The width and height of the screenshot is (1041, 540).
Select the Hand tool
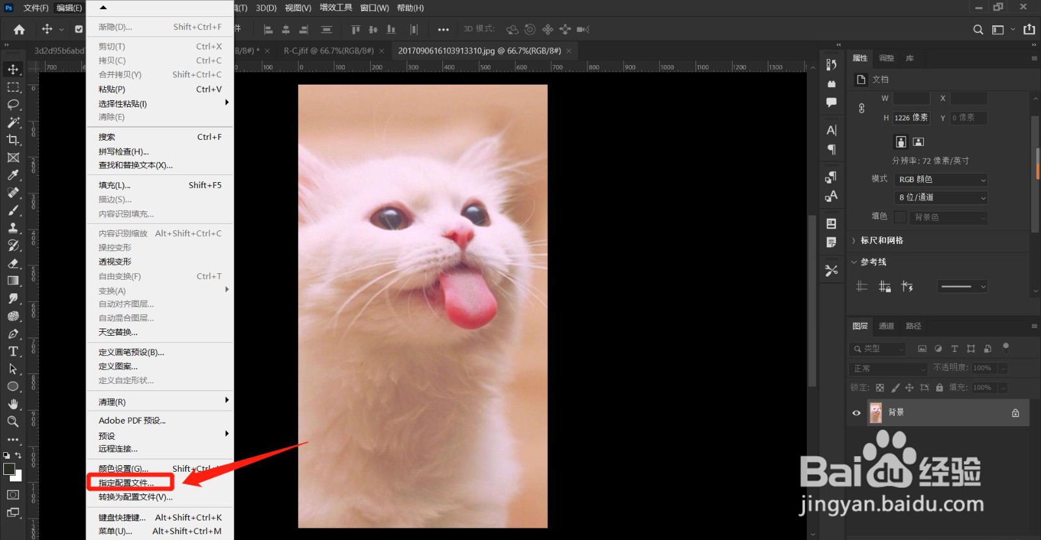(x=13, y=404)
